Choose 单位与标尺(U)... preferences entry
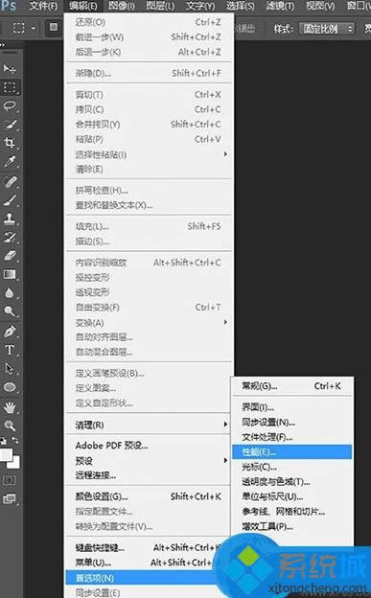Image resolution: width=371 pixels, height=598 pixels. (x=291, y=496)
